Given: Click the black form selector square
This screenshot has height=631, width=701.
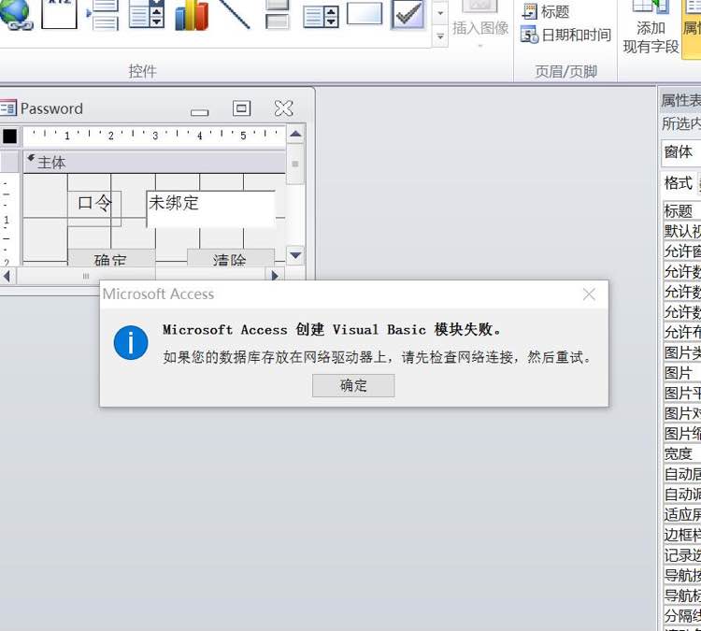Looking at the screenshot, I should 10,136.
